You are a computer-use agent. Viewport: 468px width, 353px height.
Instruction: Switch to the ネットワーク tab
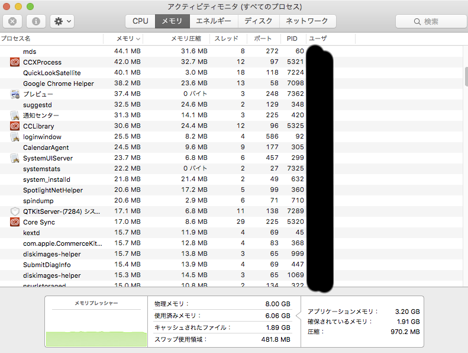click(308, 21)
